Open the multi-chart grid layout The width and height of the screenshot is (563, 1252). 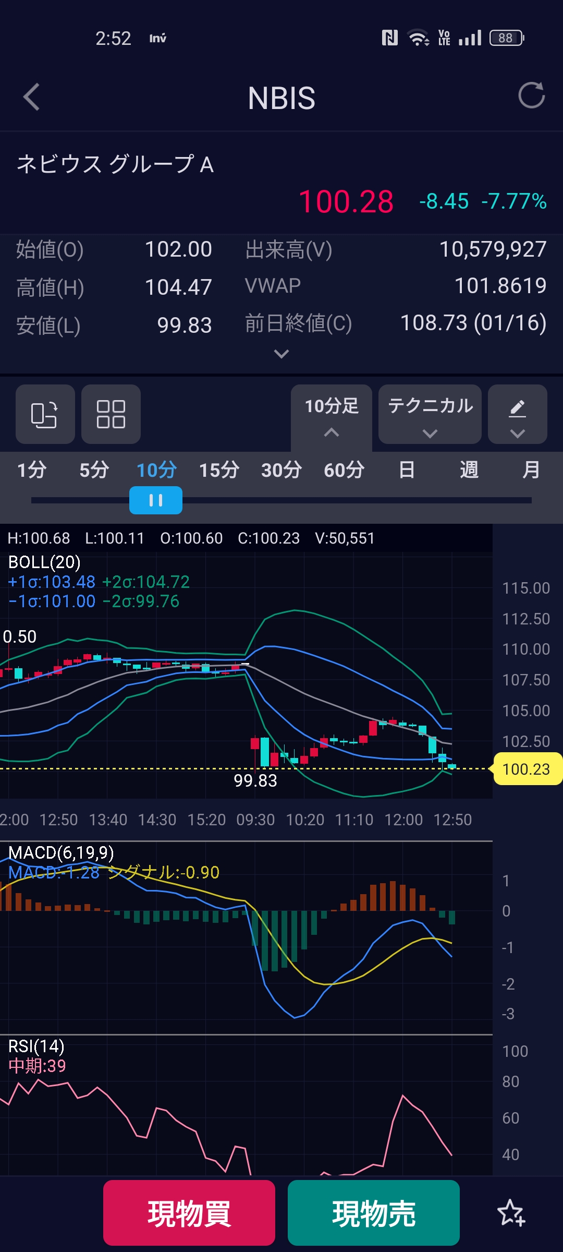point(111,414)
